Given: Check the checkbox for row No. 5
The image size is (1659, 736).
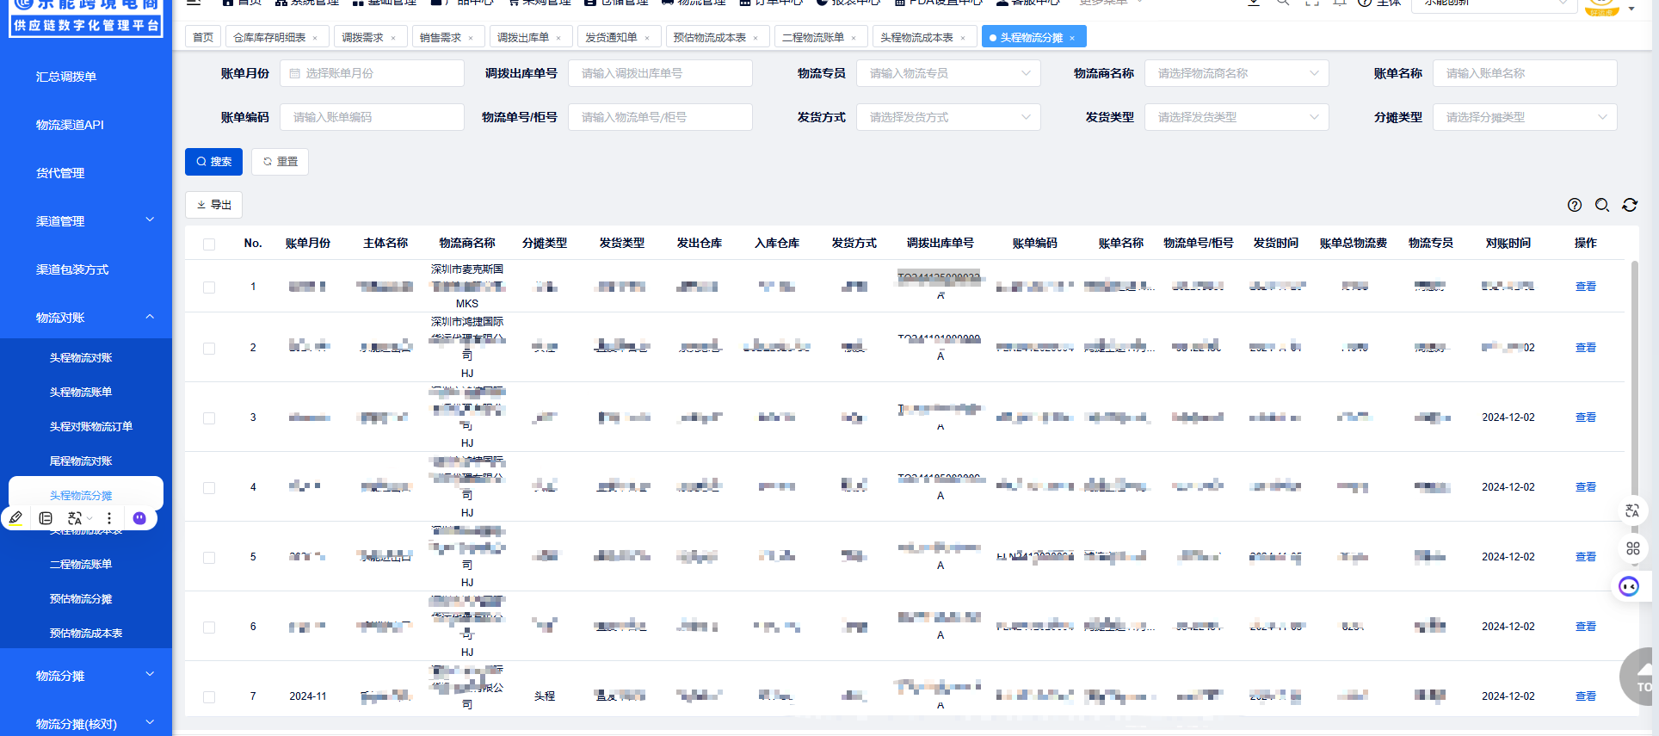Looking at the screenshot, I should pos(209,557).
